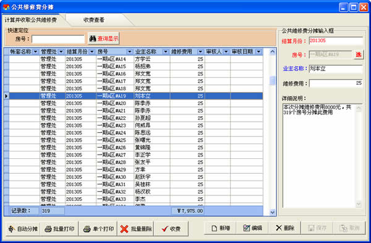Screen dimensions: 371x243
Task: Maximize the 公共维修费分摊 window
Action: click(x=354, y=7)
